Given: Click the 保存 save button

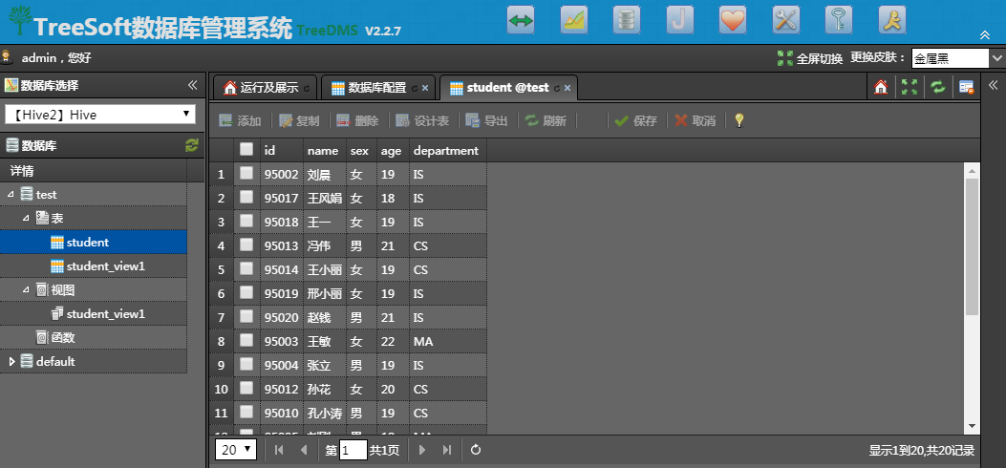Looking at the screenshot, I should click(x=636, y=120).
